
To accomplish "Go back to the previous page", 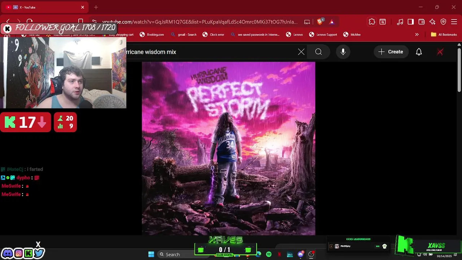I will pos(8,22).
